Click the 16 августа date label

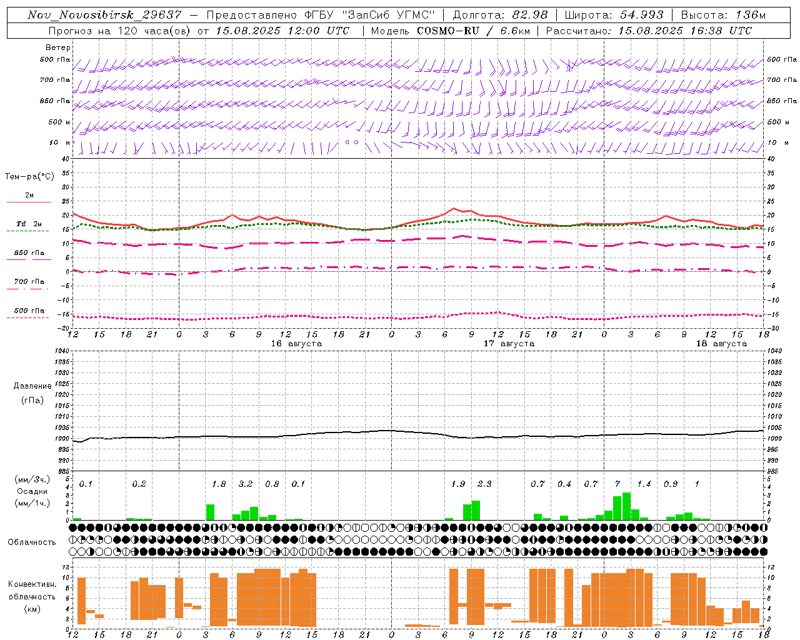click(x=296, y=344)
